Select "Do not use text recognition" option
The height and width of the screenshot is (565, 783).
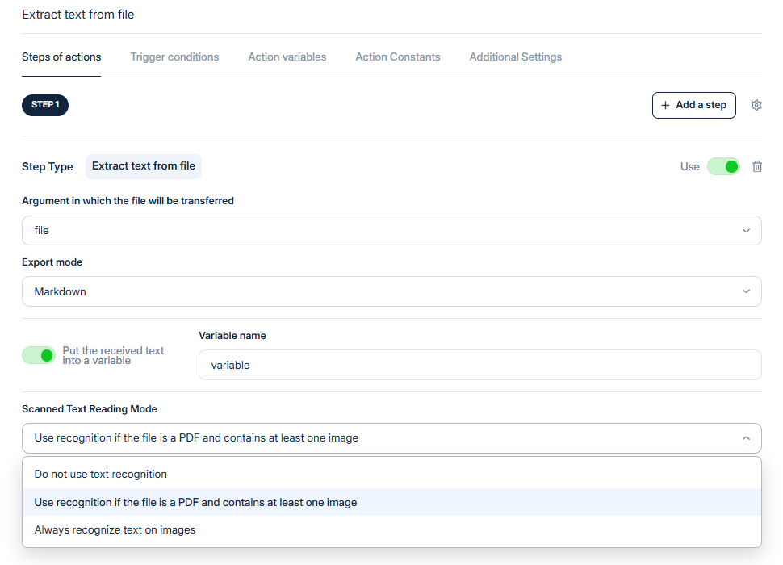(101, 474)
